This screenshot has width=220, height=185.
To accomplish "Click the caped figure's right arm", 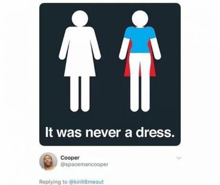I will coord(156,48).
